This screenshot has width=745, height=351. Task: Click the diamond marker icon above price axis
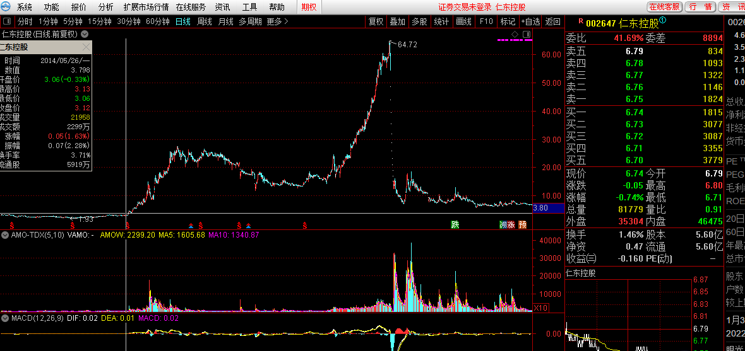[x=515, y=34]
